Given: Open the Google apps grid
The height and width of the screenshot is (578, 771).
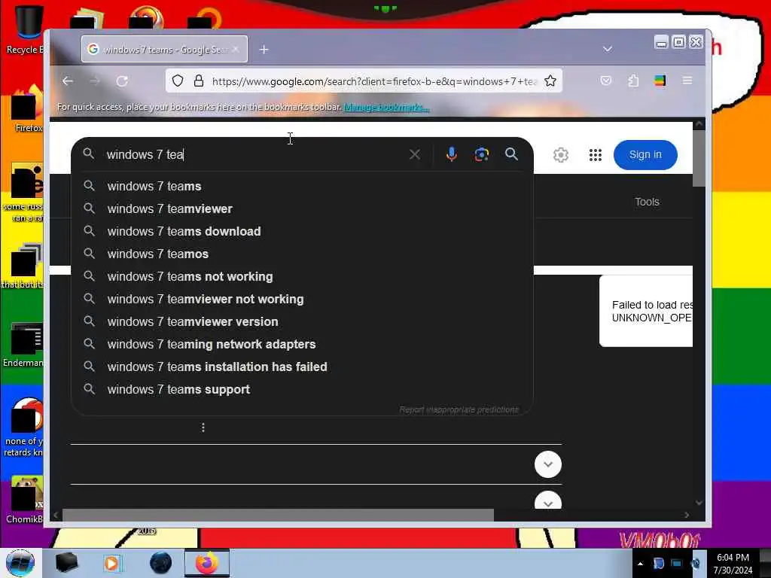Looking at the screenshot, I should click(x=596, y=155).
